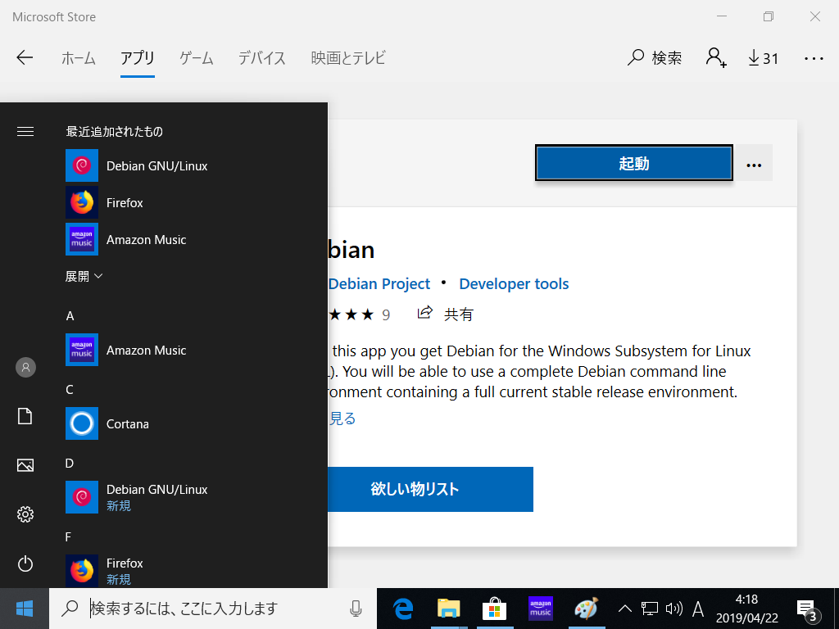
Task: Open Amazon Music in recently added list
Action: [x=196, y=240]
